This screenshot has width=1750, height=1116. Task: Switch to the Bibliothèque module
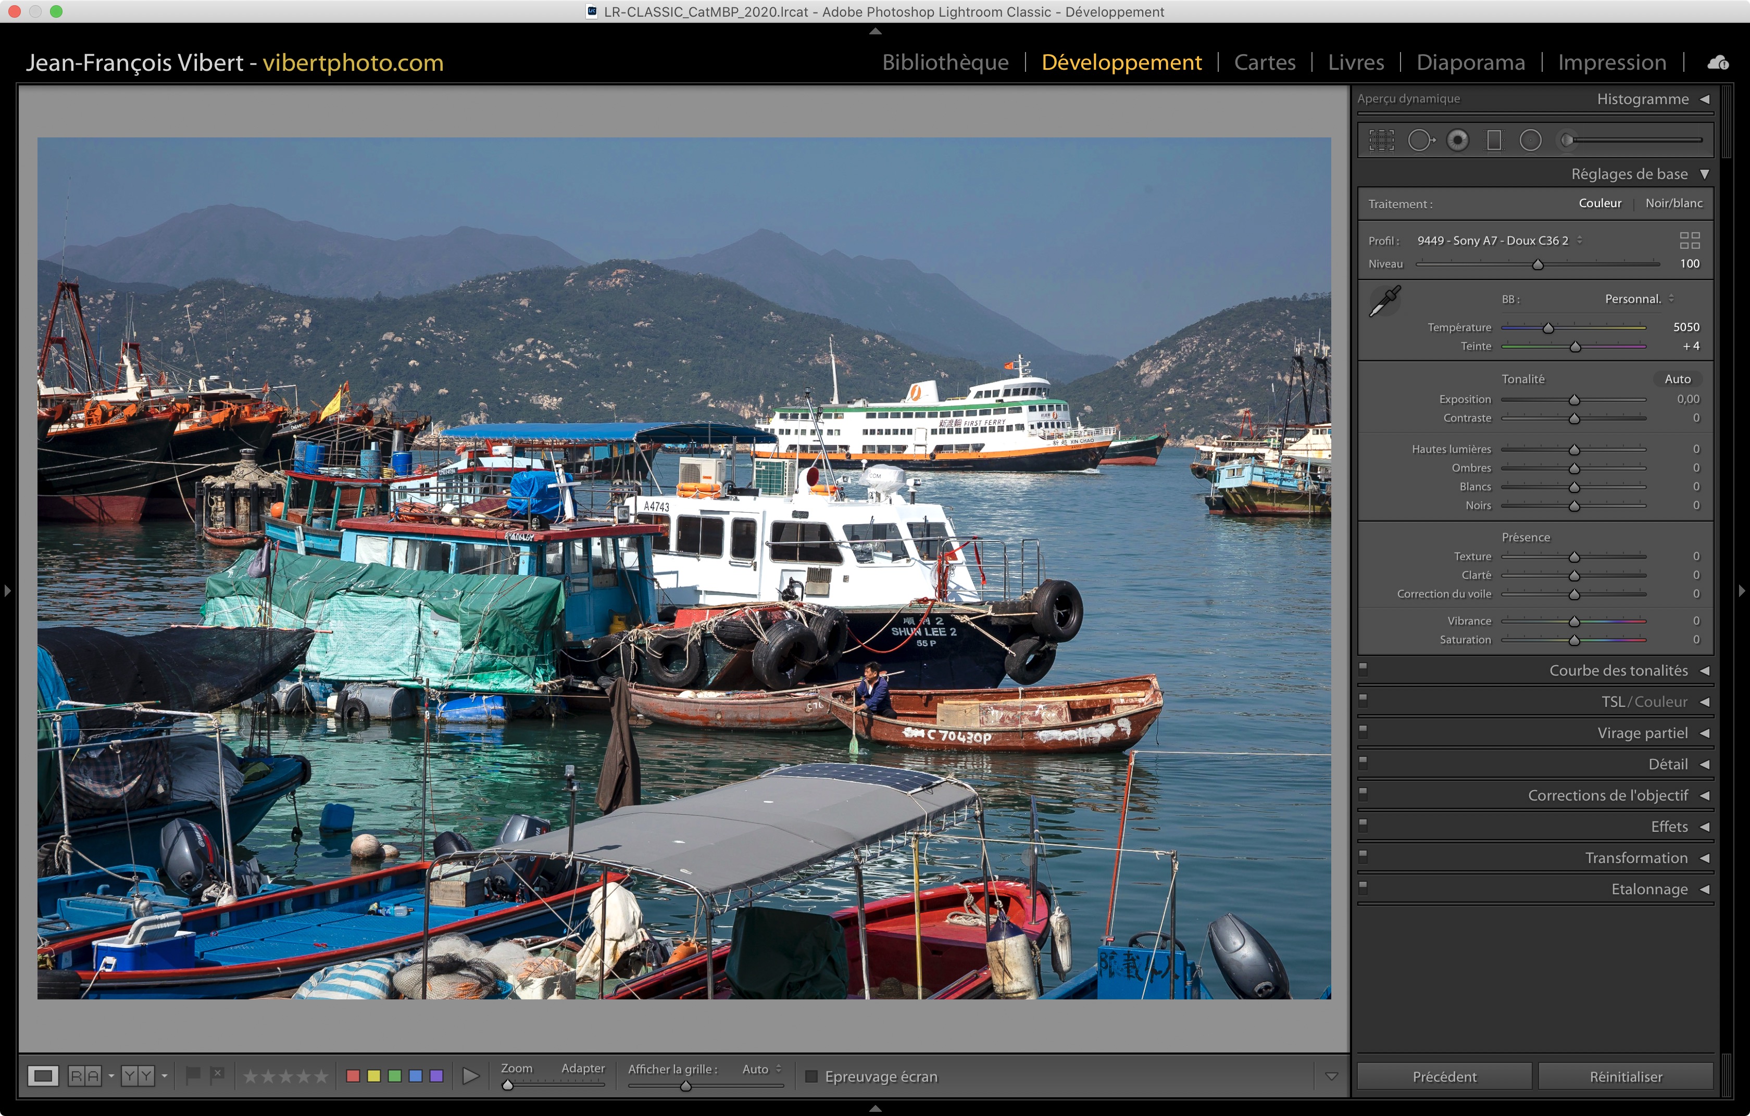pyautogui.click(x=945, y=62)
